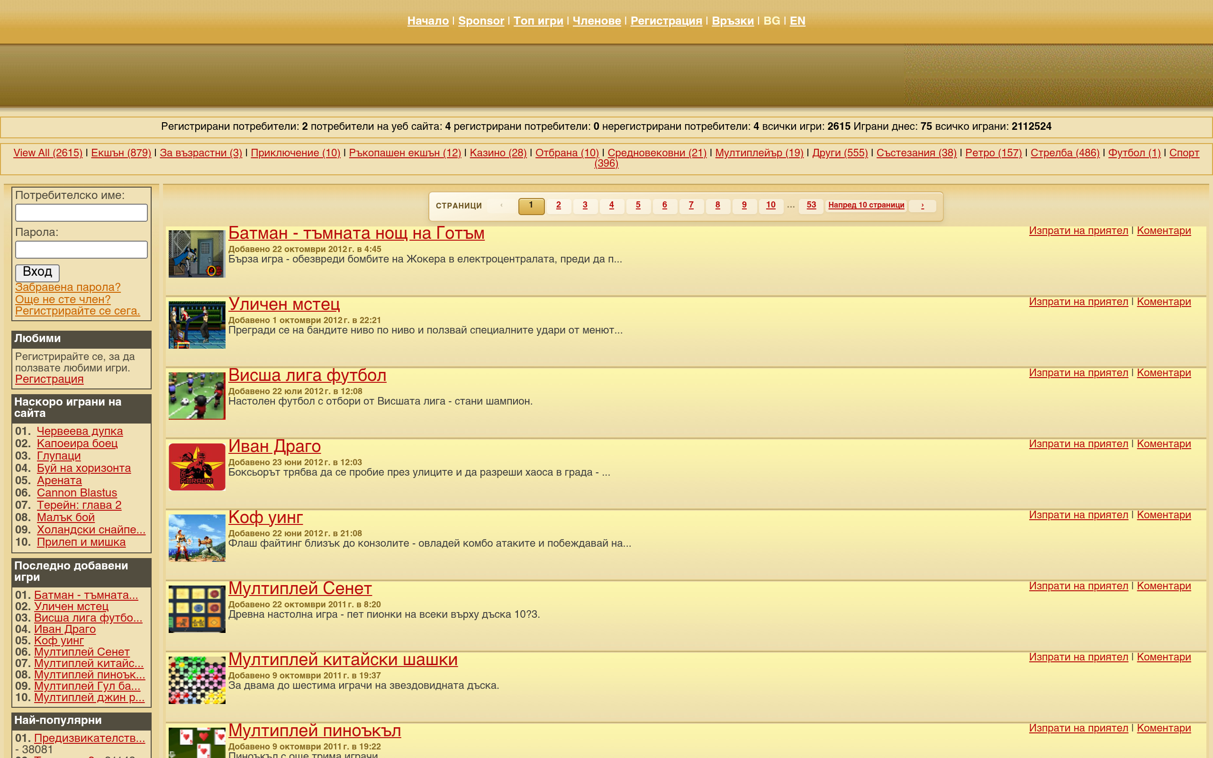This screenshot has width=1213, height=758.
Task: Go to page 10 of the list
Action: pyautogui.click(x=771, y=206)
